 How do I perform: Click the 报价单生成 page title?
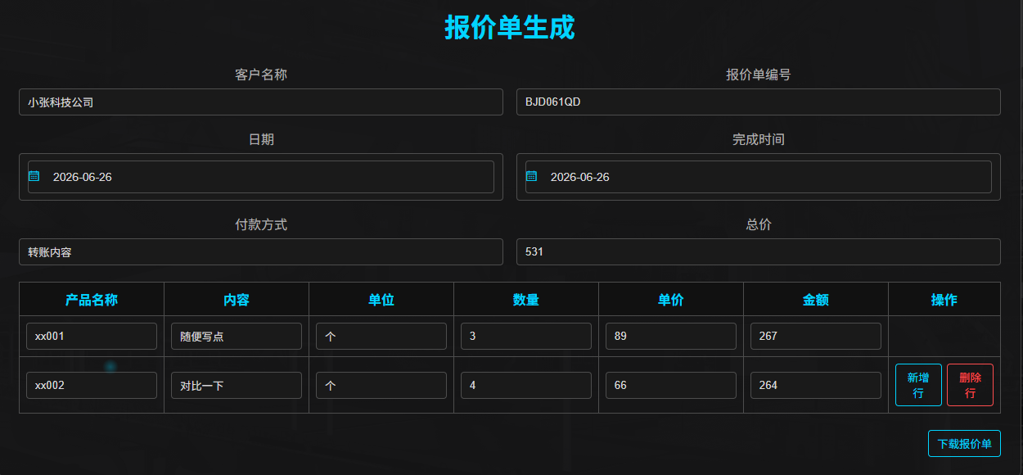tap(510, 27)
